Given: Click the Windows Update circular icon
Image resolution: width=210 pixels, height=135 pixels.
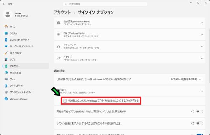Looking at the screenshot, I should [x=6, y=99].
